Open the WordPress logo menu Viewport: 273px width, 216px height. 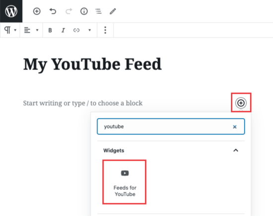click(x=11, y=11)
